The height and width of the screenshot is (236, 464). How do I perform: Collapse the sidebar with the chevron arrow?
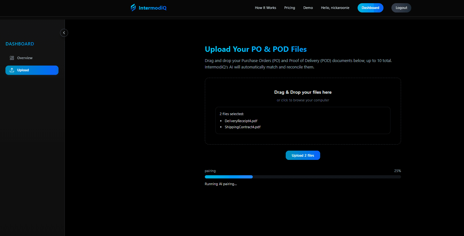tap(64, 33)
